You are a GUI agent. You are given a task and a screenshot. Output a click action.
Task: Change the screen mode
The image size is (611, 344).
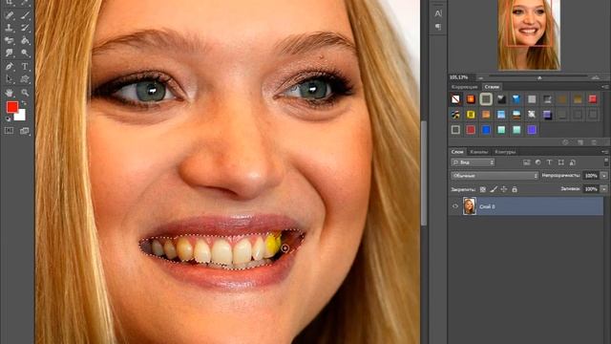point(25,131)
